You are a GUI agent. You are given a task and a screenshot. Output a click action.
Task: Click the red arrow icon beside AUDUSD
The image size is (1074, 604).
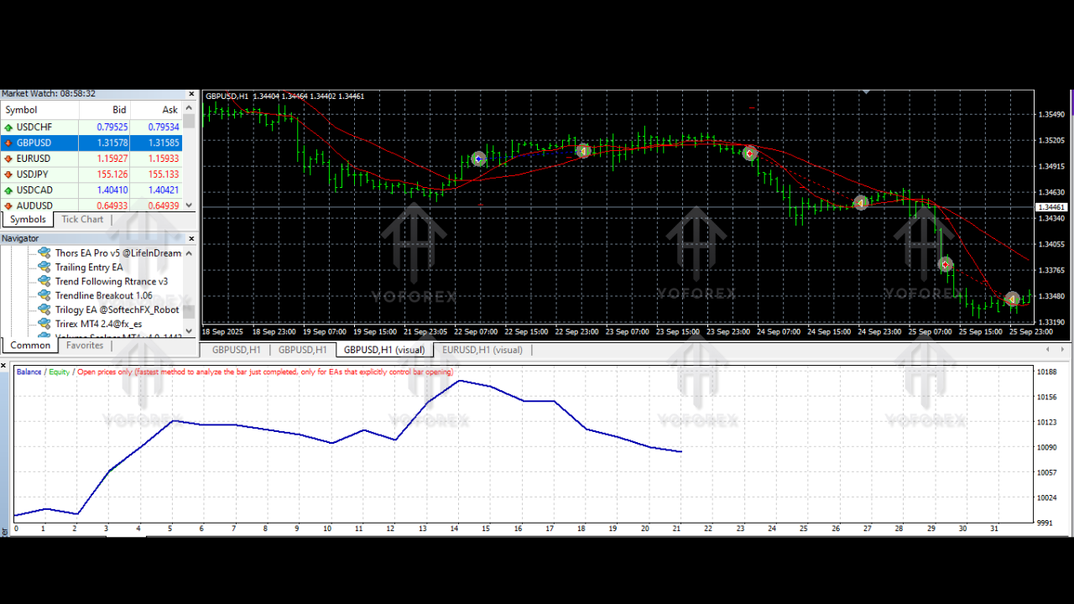10,206
